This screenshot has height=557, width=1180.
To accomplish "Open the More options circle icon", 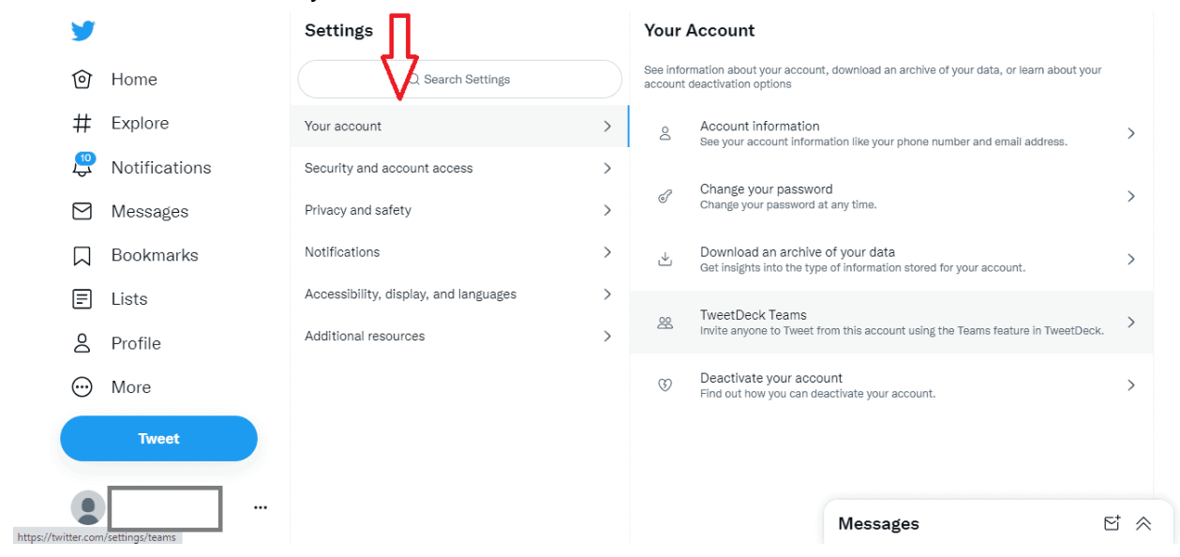I will 82,386.
